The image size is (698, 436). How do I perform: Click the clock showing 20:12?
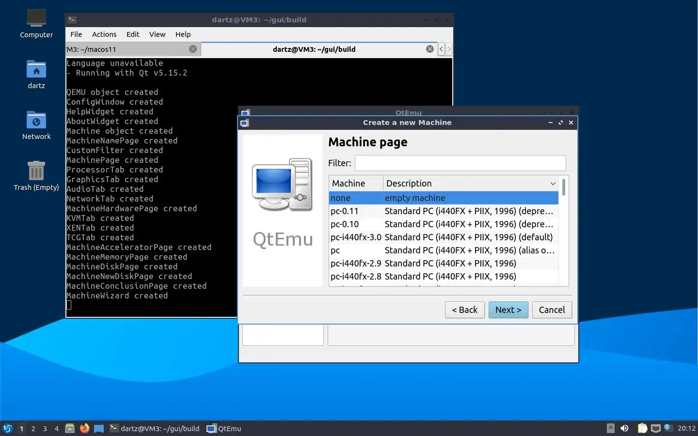pyautogui.click(x=686, y=428)
